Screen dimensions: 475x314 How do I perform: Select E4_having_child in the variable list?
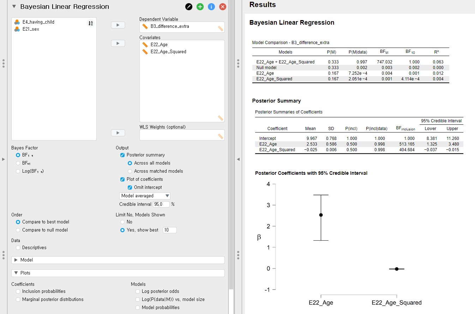[x=38, y=22]
